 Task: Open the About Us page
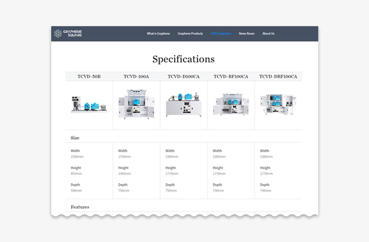click(268, 34)
